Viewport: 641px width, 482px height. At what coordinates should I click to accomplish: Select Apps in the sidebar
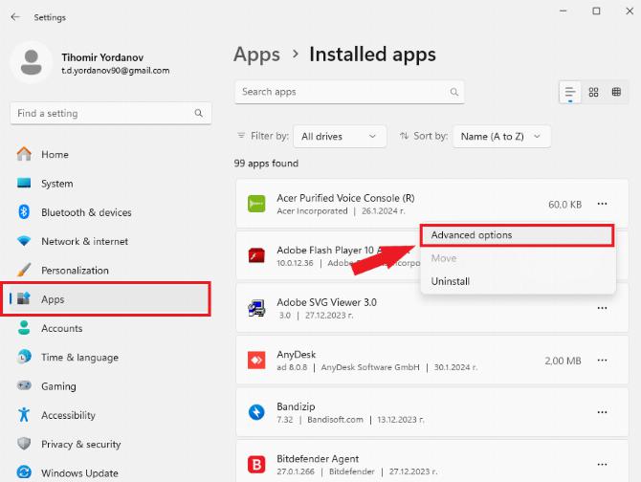pyautogui.click(x=106, y=299)
